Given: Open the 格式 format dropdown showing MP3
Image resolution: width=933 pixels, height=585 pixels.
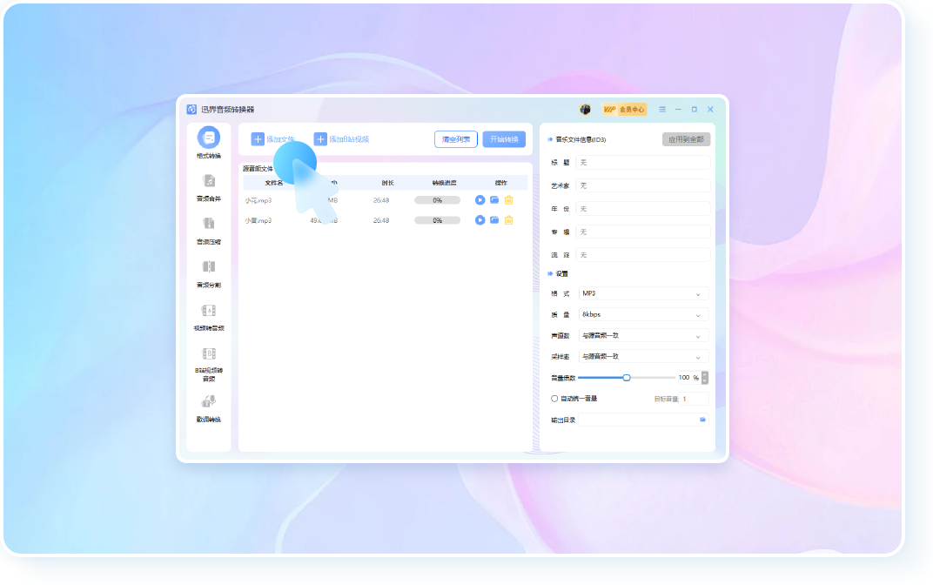Looking at the screenshot, I should (643, 293).
